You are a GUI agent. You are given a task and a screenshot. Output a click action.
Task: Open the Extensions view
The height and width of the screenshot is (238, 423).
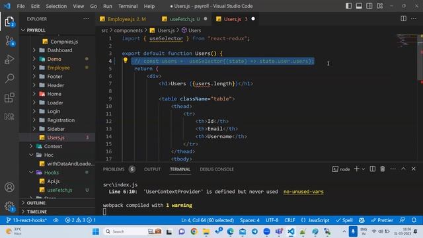pyautogui.click(x=9, y=97)
